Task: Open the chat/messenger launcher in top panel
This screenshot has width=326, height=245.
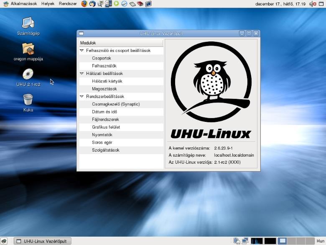Action: coord(100,4)
